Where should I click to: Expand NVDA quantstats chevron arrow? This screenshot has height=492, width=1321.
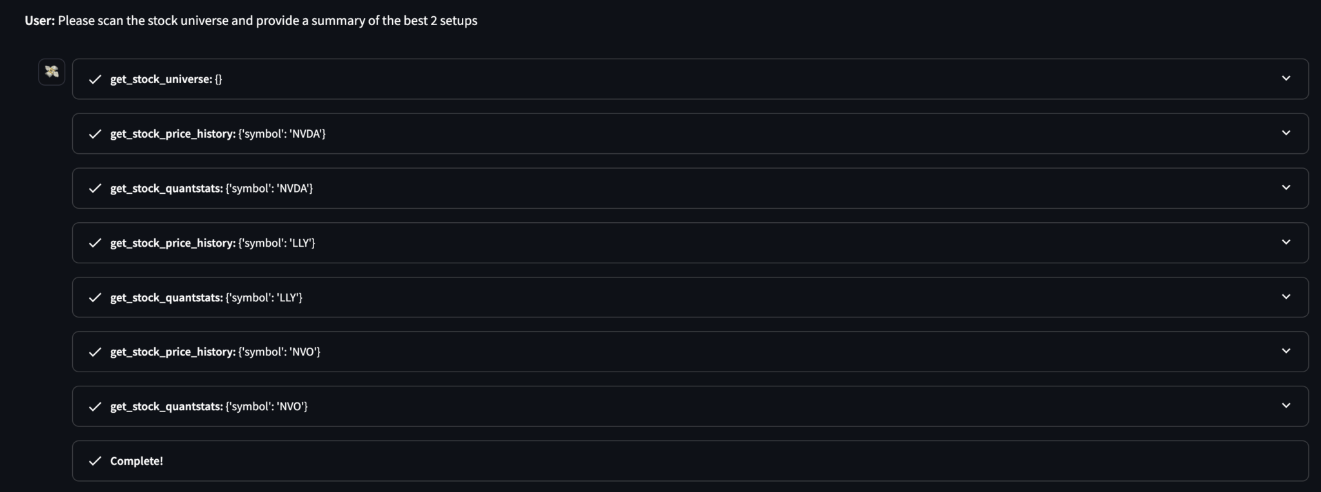tap(1286, 188)
